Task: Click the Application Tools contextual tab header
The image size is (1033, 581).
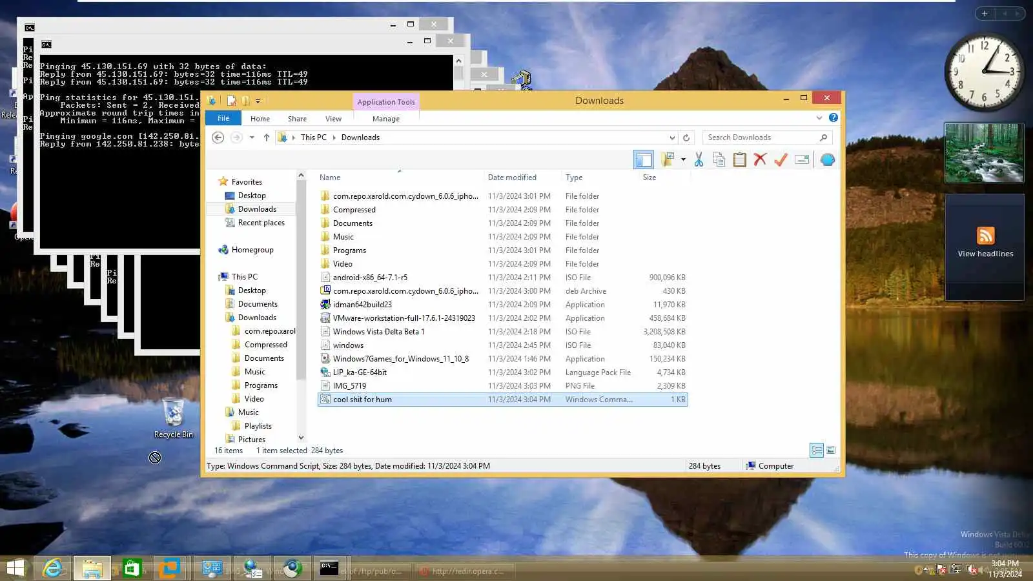Action: tap(386, 101)
